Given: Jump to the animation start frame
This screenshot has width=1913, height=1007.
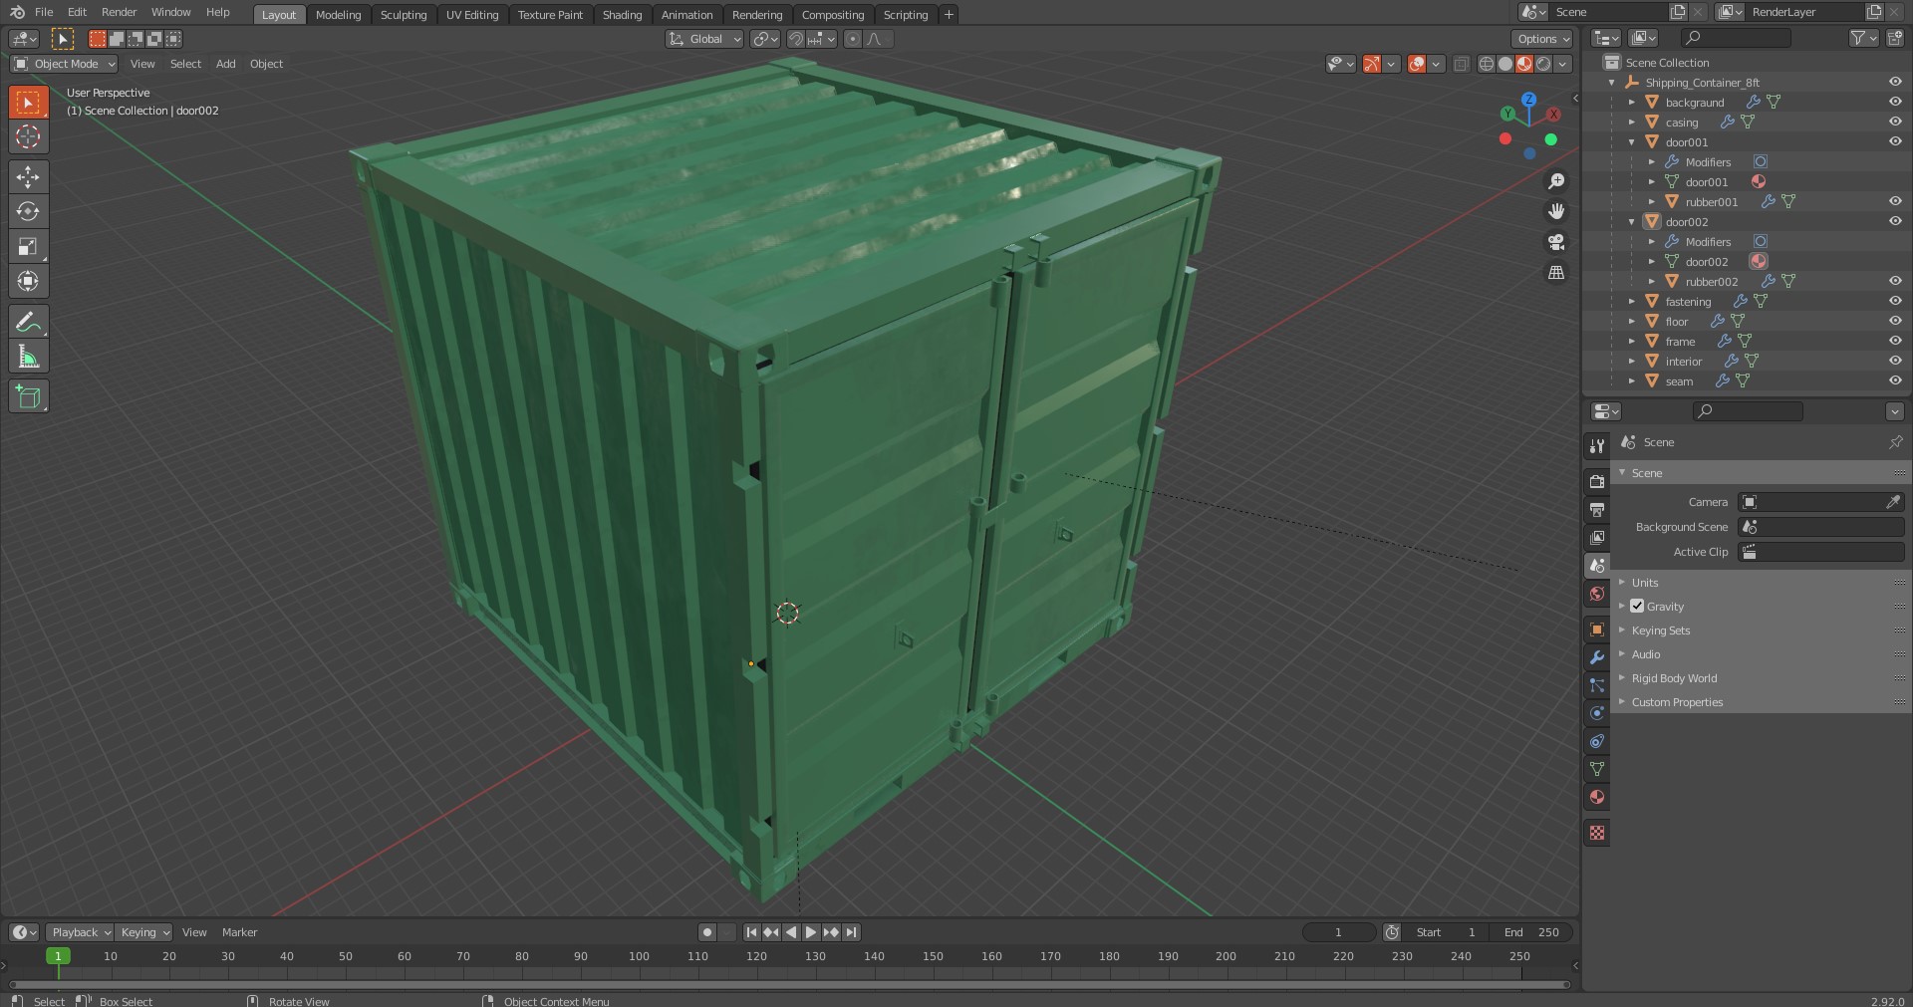Looking at the screenshot, I should tap(751, 932).
